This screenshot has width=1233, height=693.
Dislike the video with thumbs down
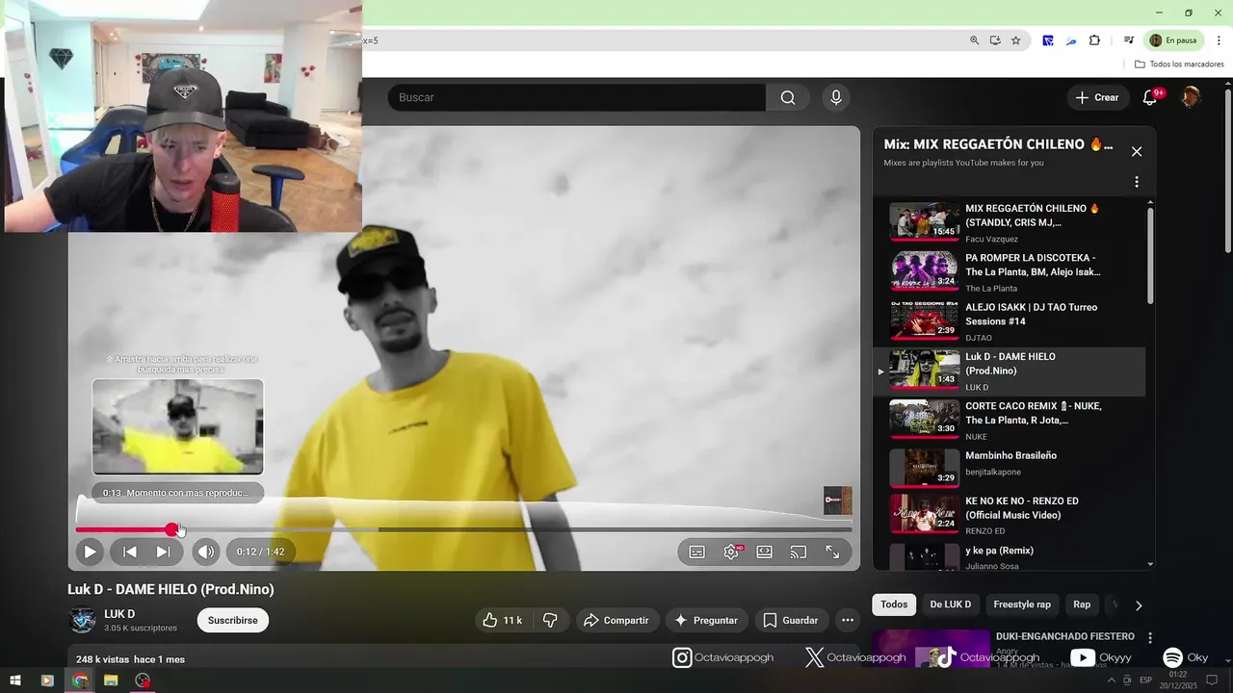click(x=550, y=620)
